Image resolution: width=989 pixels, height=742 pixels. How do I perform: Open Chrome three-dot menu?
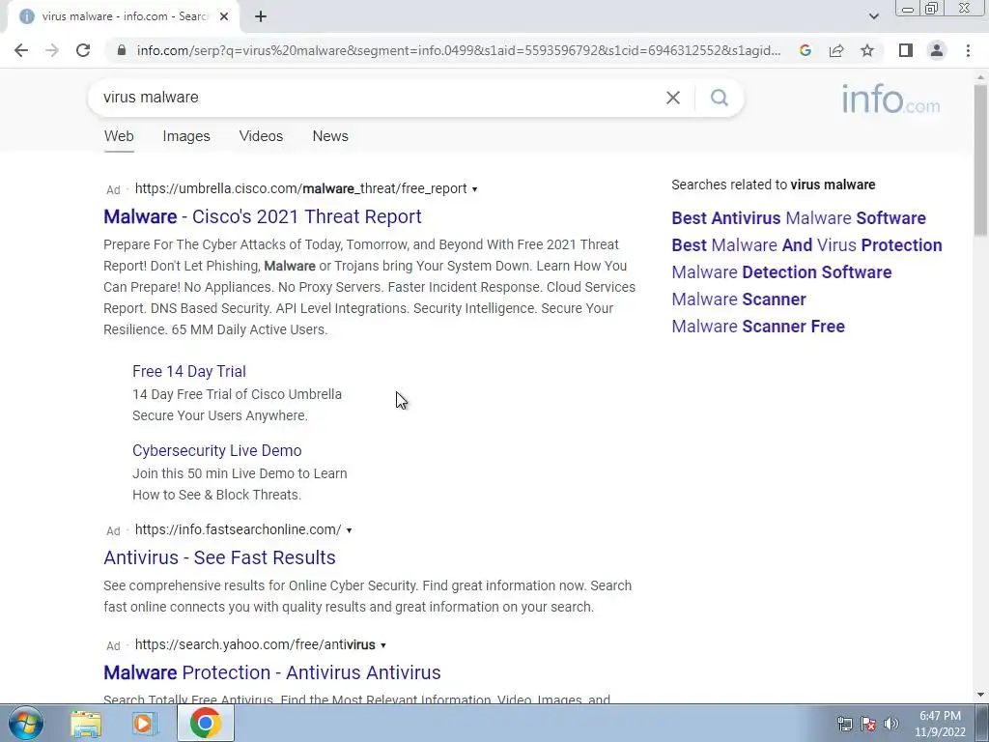pos(968,50)
